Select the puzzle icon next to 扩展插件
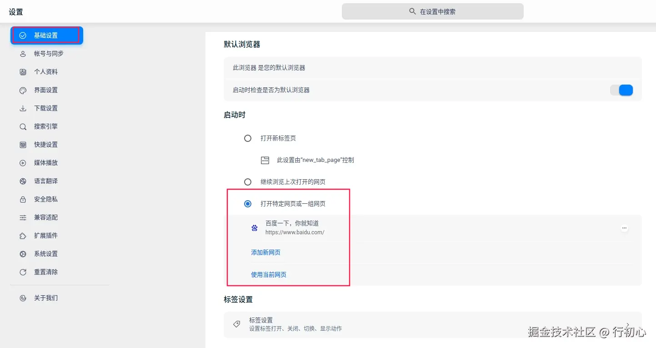The image size is (656, 348). pos(23,235)
